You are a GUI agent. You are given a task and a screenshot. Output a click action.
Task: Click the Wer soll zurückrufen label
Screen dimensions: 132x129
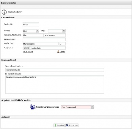pyautogui.click(x=14, y=66)
